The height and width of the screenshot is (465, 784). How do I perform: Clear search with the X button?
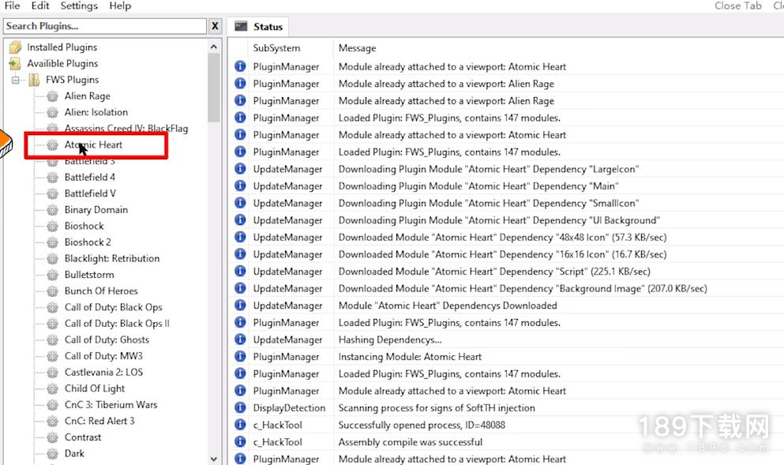tap(215, 26)
